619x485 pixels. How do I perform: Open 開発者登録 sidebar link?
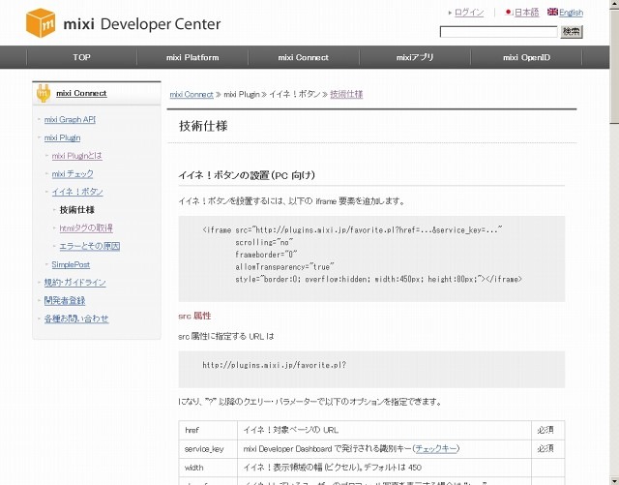click(x=65, y=301)
